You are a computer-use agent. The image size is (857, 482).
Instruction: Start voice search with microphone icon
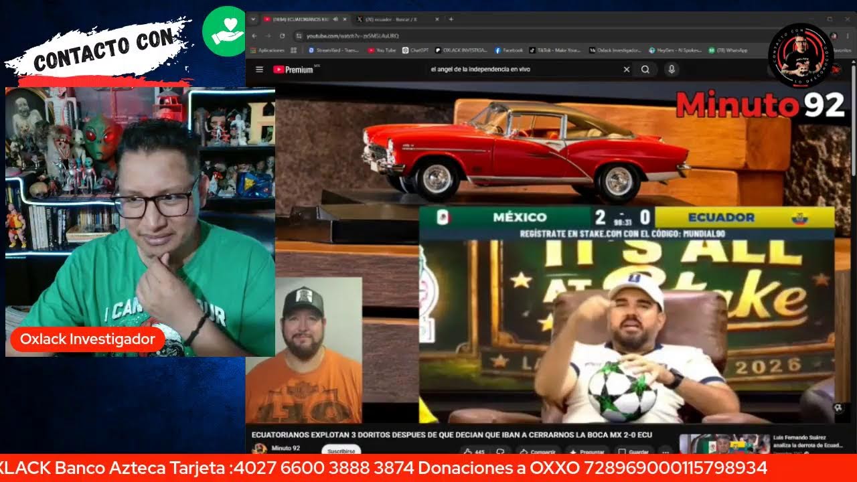coord(672,69)
